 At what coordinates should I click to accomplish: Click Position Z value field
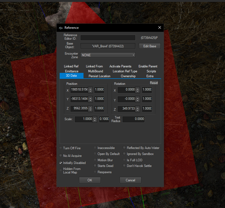click(79, 108)
